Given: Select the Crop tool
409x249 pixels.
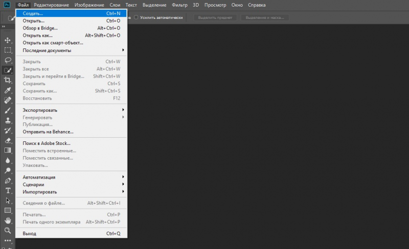Looking at the screenshot, I should tap(8, 80).
